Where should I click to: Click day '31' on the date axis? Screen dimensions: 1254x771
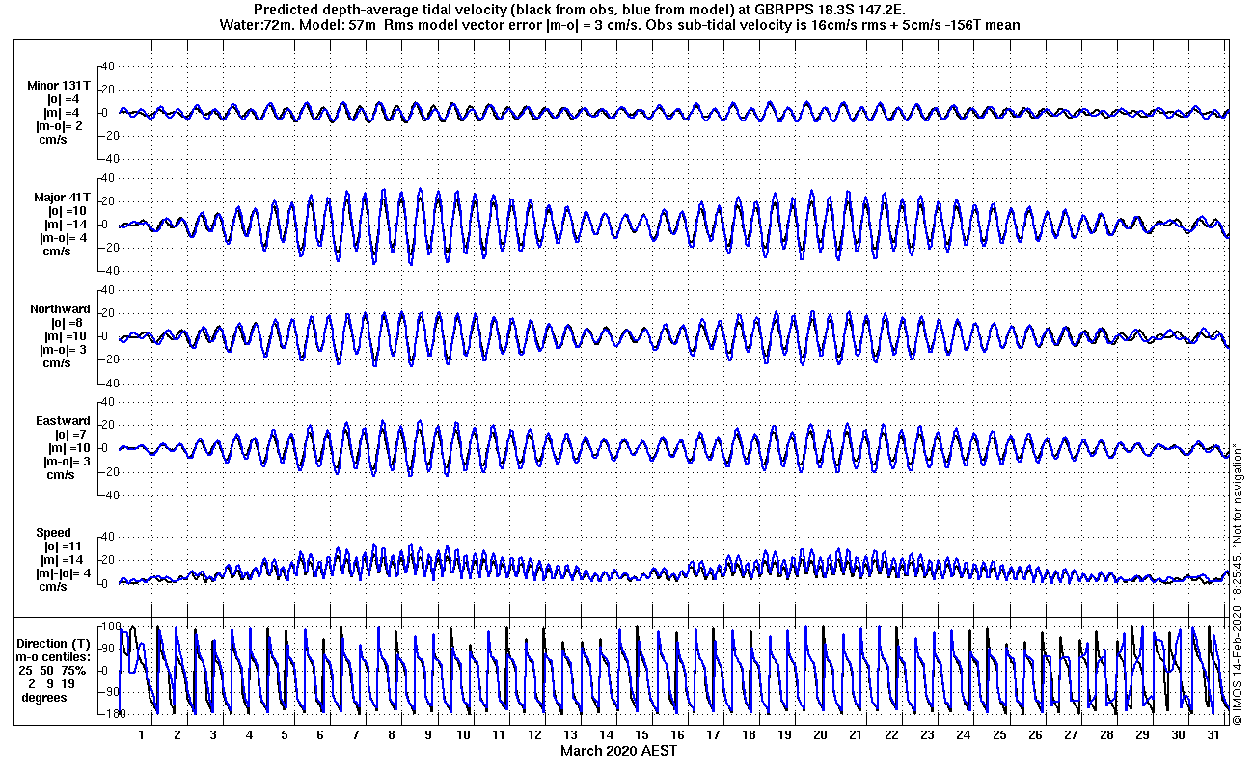[x=1213, y=735]
